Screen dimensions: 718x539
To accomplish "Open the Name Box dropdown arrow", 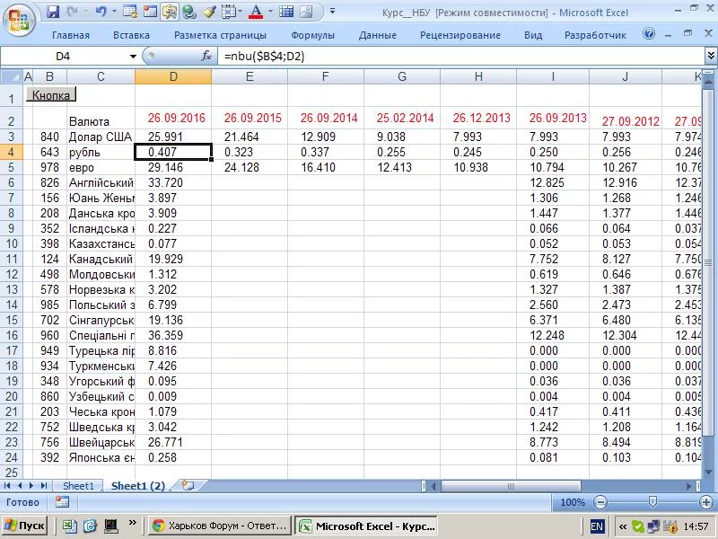I will point(133,56).
